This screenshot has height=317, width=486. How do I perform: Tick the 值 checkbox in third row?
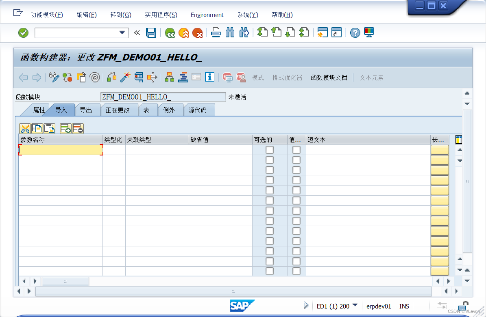coord(296,170)
